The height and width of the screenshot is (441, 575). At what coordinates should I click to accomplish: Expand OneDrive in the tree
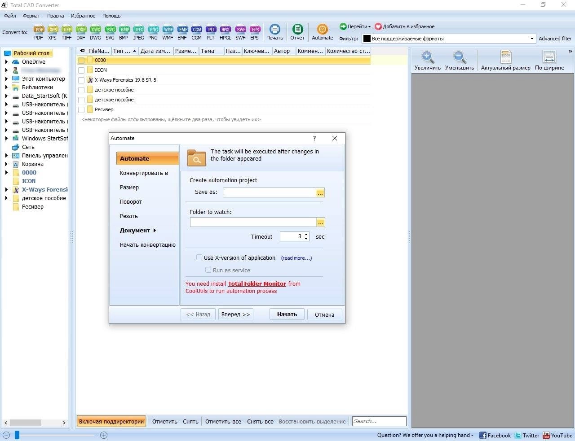[6, 62]
